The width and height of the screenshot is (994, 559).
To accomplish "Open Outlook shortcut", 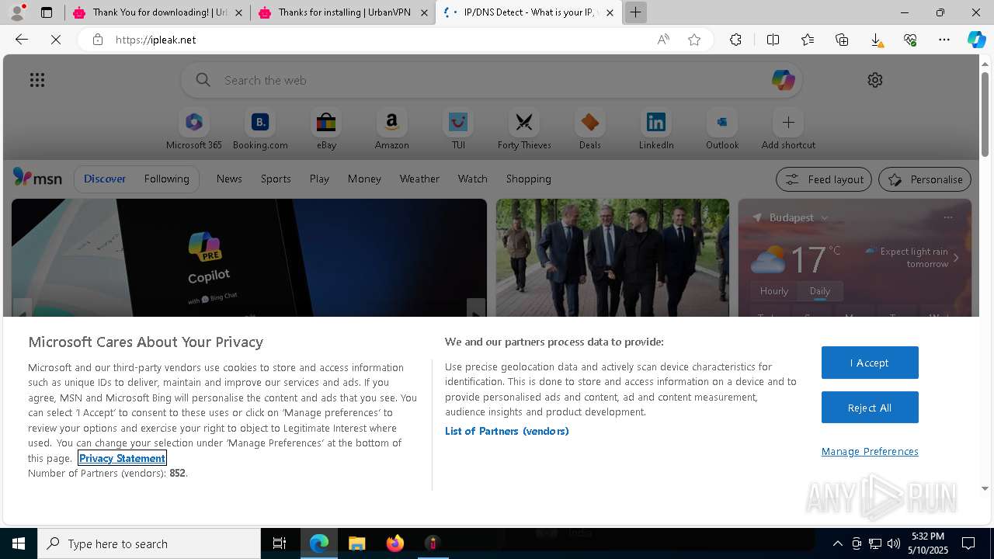I will [x=722, y=130].
